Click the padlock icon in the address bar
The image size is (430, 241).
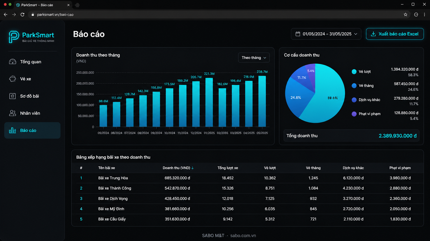coord(32,14)
